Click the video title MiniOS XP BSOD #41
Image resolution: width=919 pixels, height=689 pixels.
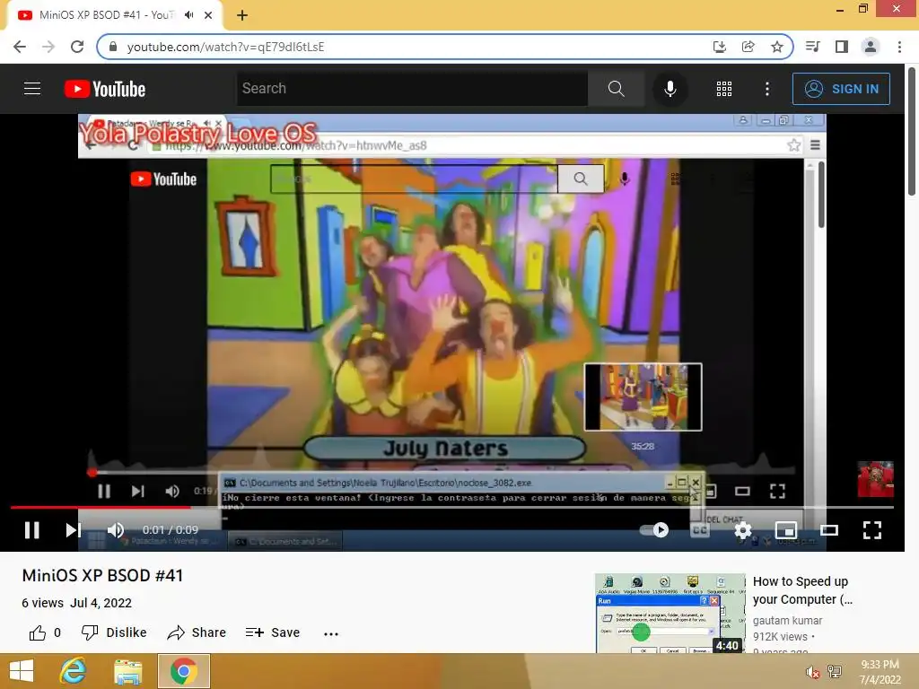tap(102, 575)
